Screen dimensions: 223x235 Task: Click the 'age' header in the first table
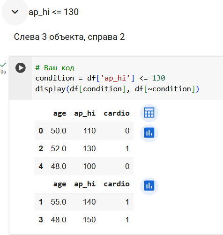[x=59, y=113]
